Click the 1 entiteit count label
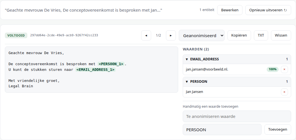 [207, 10]
